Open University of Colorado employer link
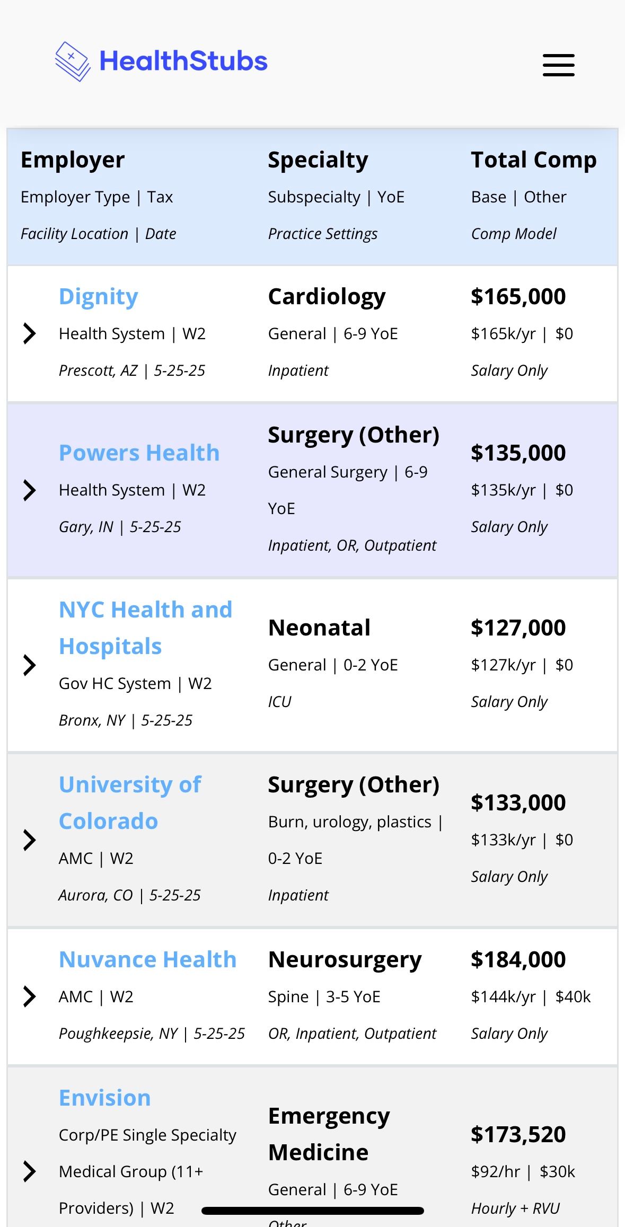The height and width of the screenshot is (1227, 625). click(130, 803)
